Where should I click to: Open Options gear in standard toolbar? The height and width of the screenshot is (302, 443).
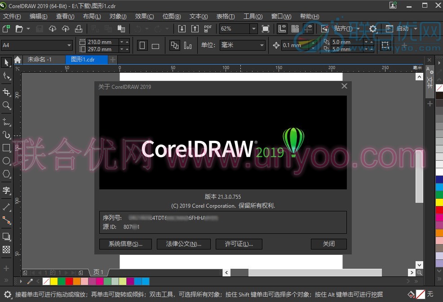click(372, 29)
